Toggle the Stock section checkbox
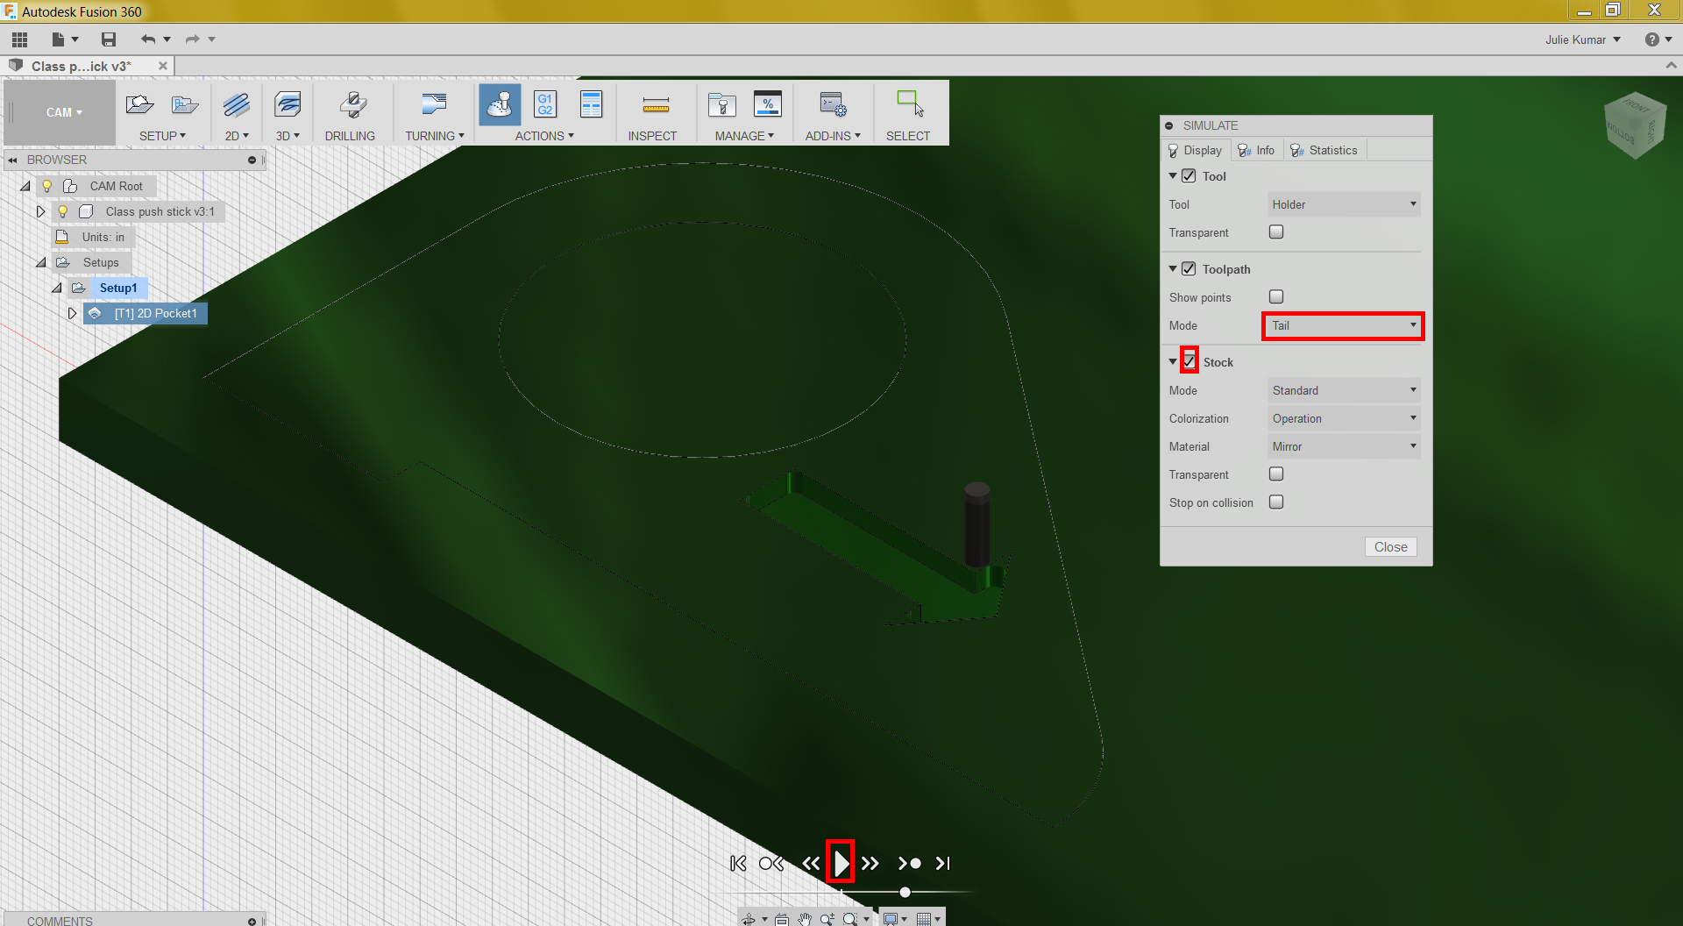 1189,361
